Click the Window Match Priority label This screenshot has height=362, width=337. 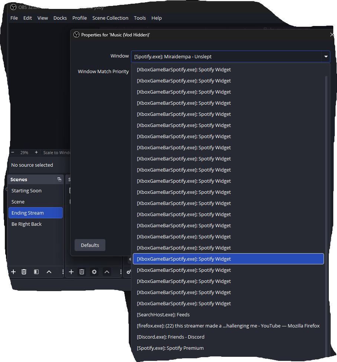pyautogui.click(x=103, y=72)
